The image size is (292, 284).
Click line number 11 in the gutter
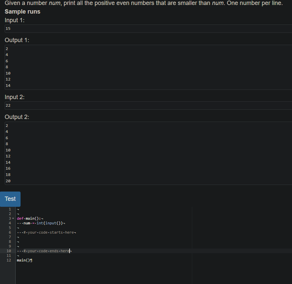pyautogui.click(x=9, y=256)
